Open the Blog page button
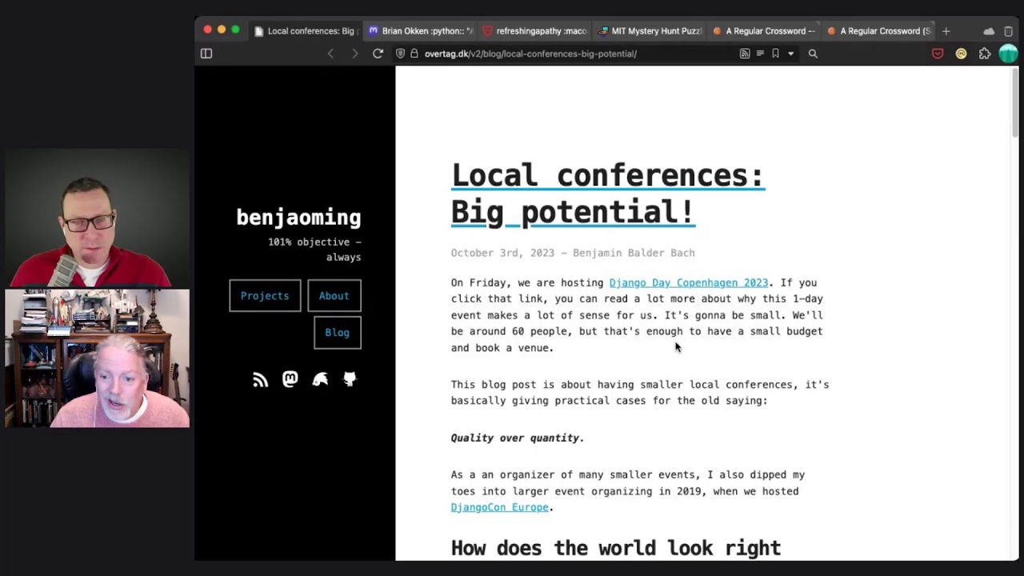The image size is (1024, 576). click(x=338, y=333)
